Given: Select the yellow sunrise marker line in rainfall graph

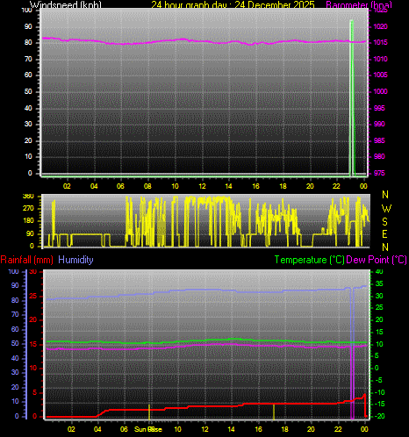Looking at the screenshot, I should point(149,412).
